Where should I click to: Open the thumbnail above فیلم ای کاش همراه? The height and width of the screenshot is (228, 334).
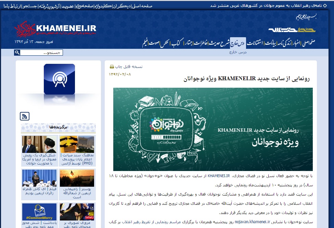point(39,178)
